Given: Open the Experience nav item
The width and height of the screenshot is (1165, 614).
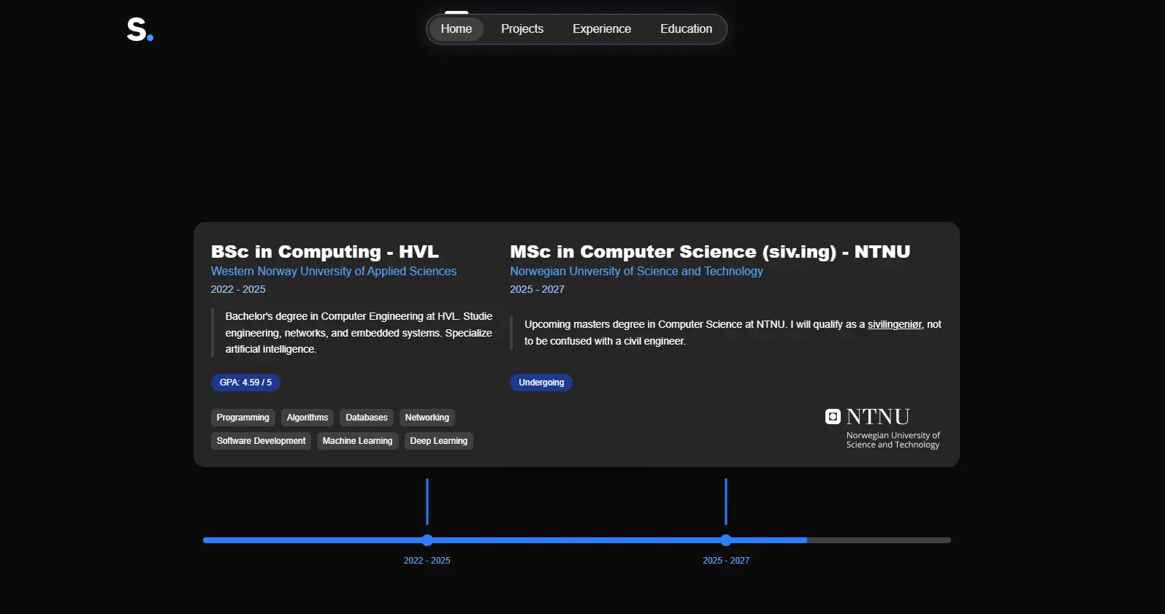Looking at the screenshot, I should click(x=602, y=29).
